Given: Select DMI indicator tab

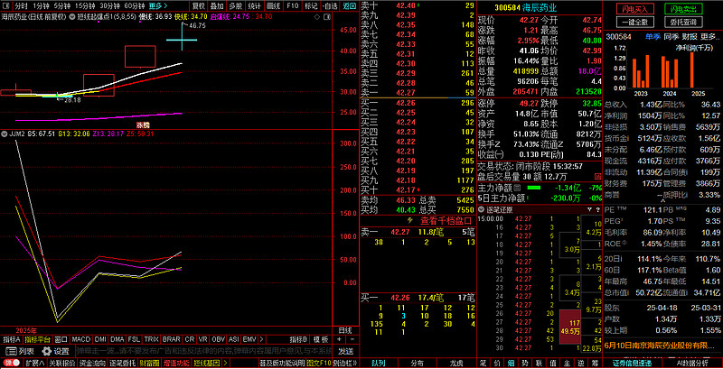Looking at the screenshot, I should click(x=100, y=339).
